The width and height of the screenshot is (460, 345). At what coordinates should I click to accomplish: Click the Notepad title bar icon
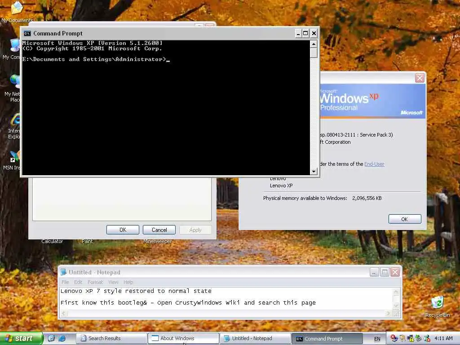pos(63,272)
